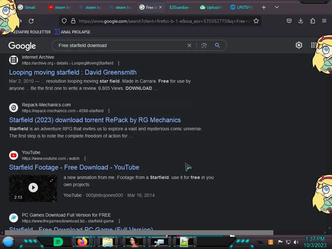Switch to the Gmail tab
The image size is (332, 249).
tap(27, 7)
